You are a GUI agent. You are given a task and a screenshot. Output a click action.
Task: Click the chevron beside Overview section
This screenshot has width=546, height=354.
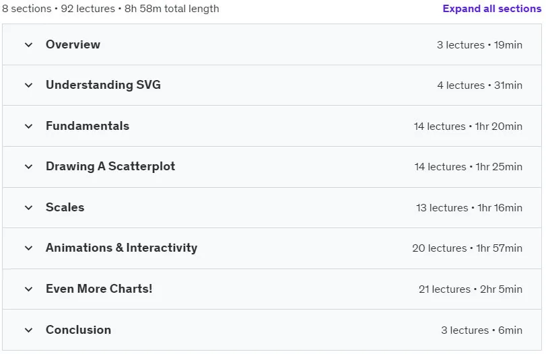tap(28, 45)
